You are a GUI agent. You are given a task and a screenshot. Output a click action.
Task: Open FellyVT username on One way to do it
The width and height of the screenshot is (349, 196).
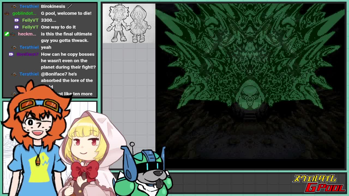(30, 27)
